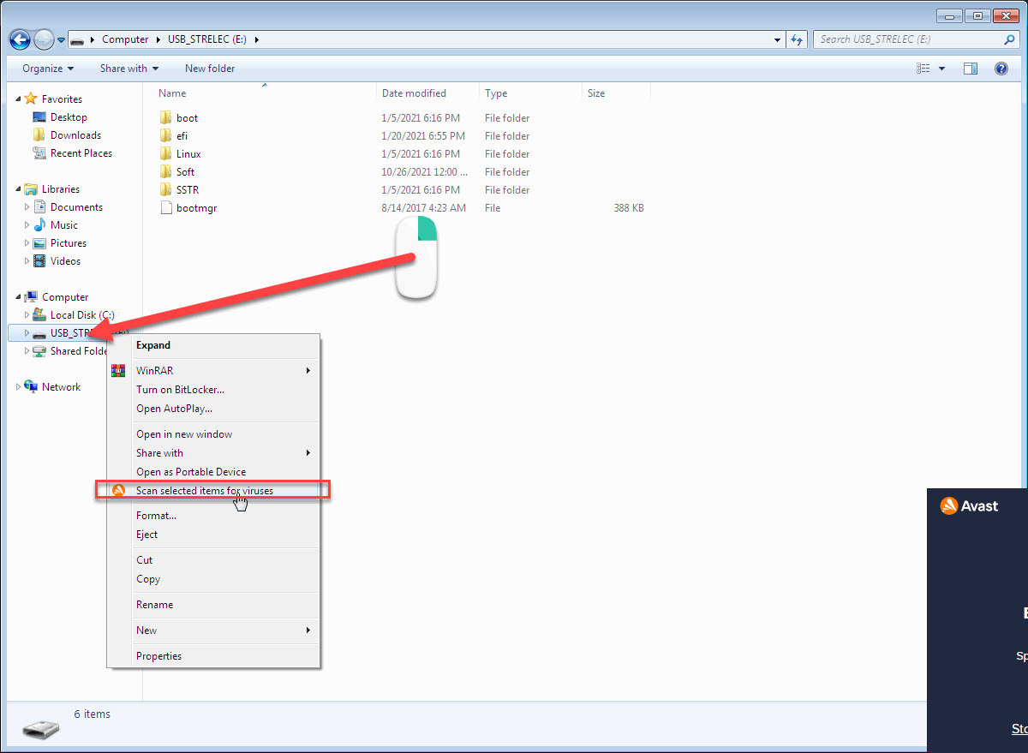Click the New folder button
This screenshot has width=1028, height=753.
click(210, 69)
